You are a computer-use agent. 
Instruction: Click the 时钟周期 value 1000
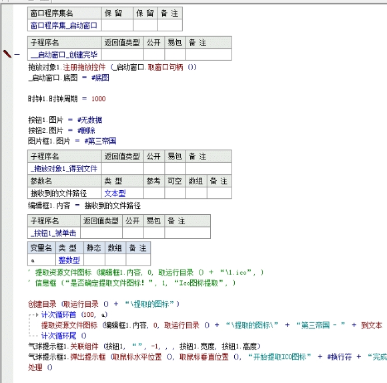pos(99,99)
